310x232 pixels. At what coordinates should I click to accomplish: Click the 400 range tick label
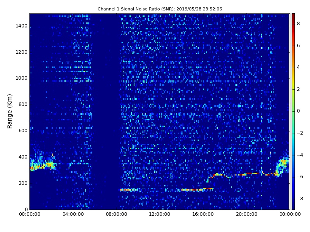[x=23, y=157]
